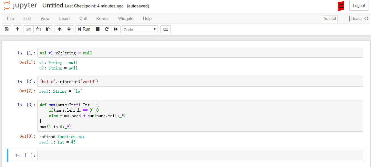
Task: Interrupt the kernel with stop icon
Action: tap(98, 29)
